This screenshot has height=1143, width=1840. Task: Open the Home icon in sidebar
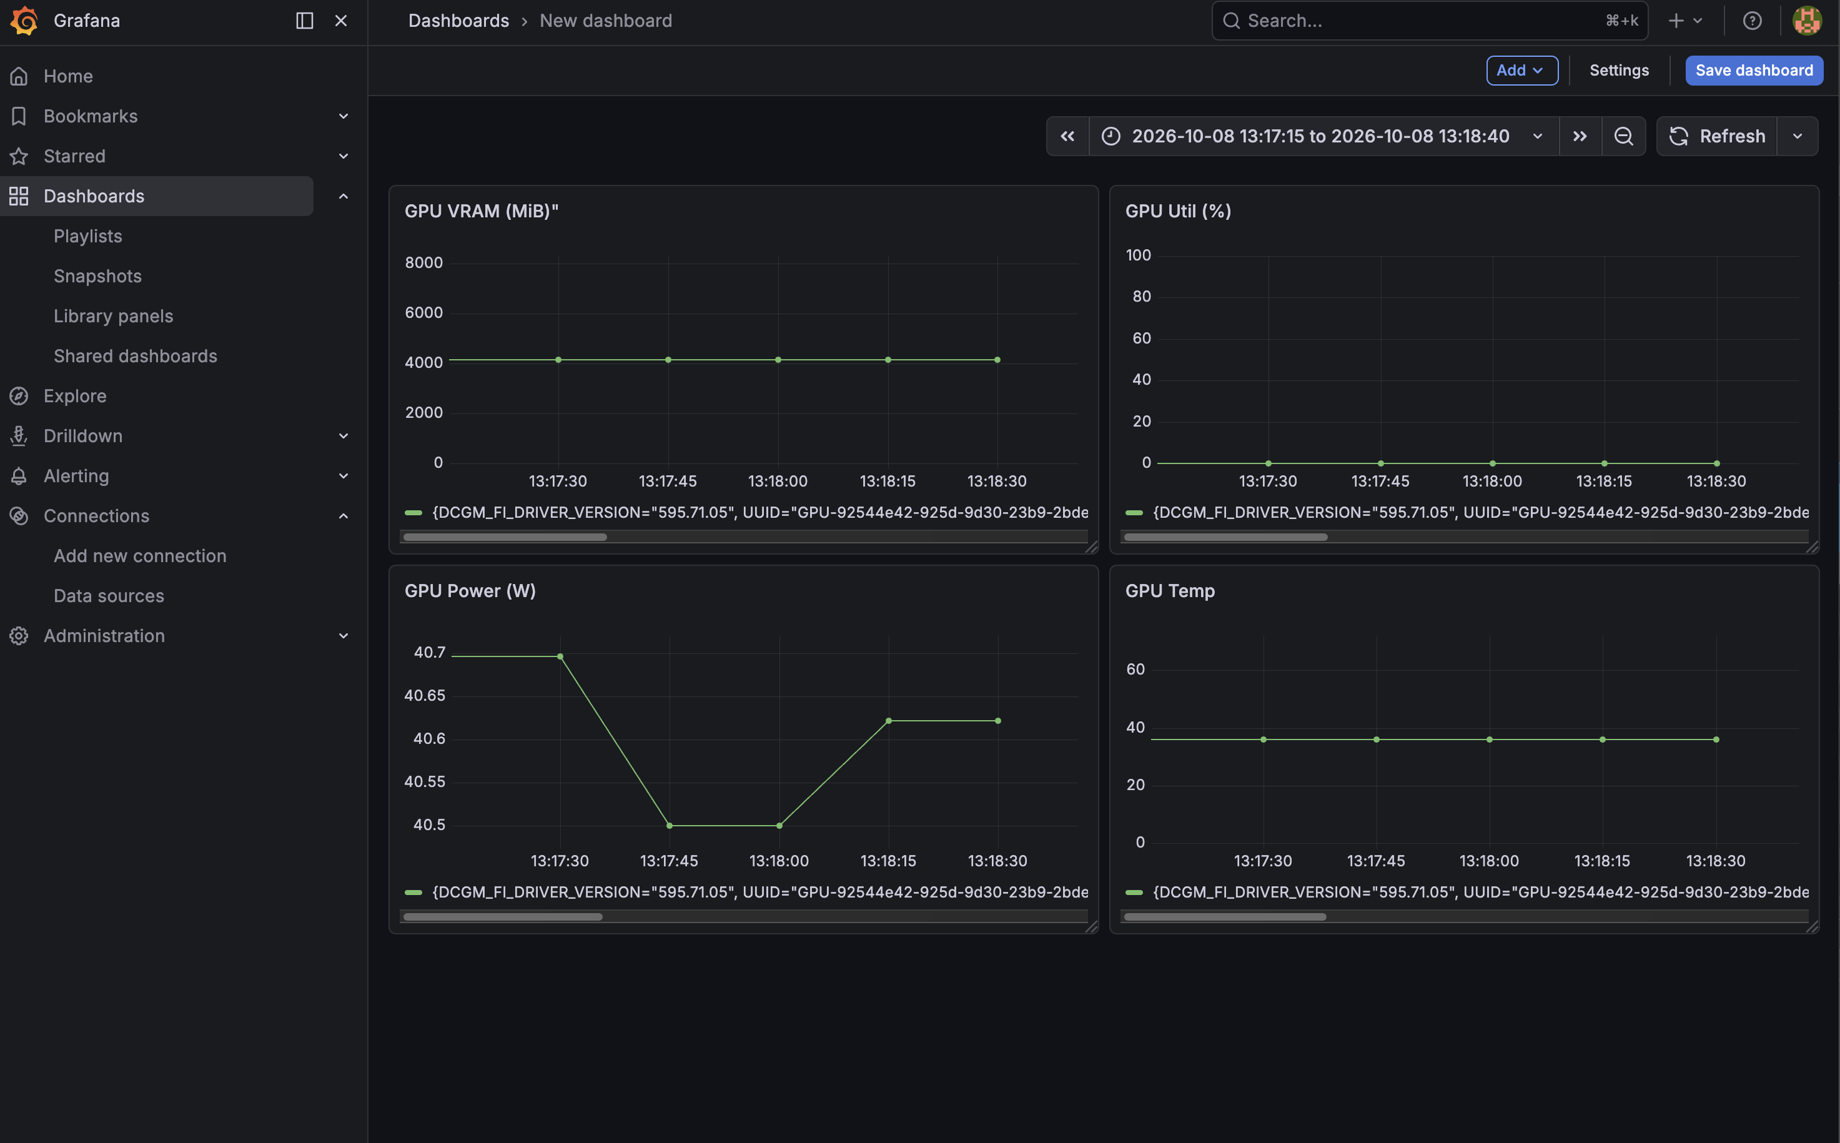click(19, 76)
